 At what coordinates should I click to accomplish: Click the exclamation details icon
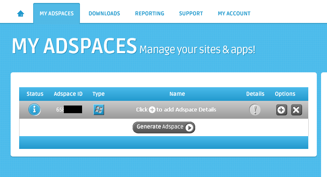click(255, 110)
